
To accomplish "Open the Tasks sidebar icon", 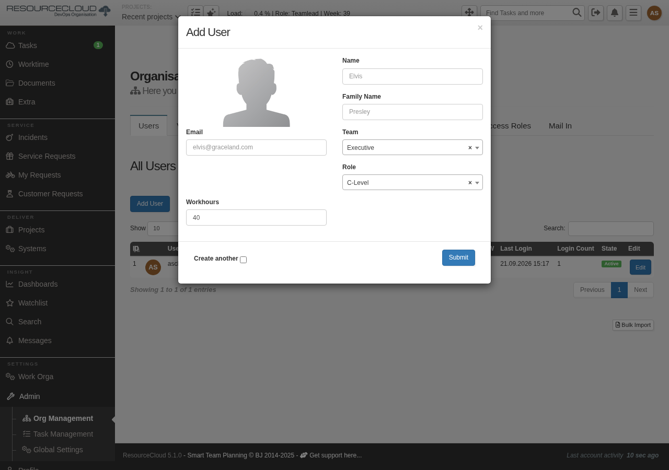I will (x=10, y=45).
